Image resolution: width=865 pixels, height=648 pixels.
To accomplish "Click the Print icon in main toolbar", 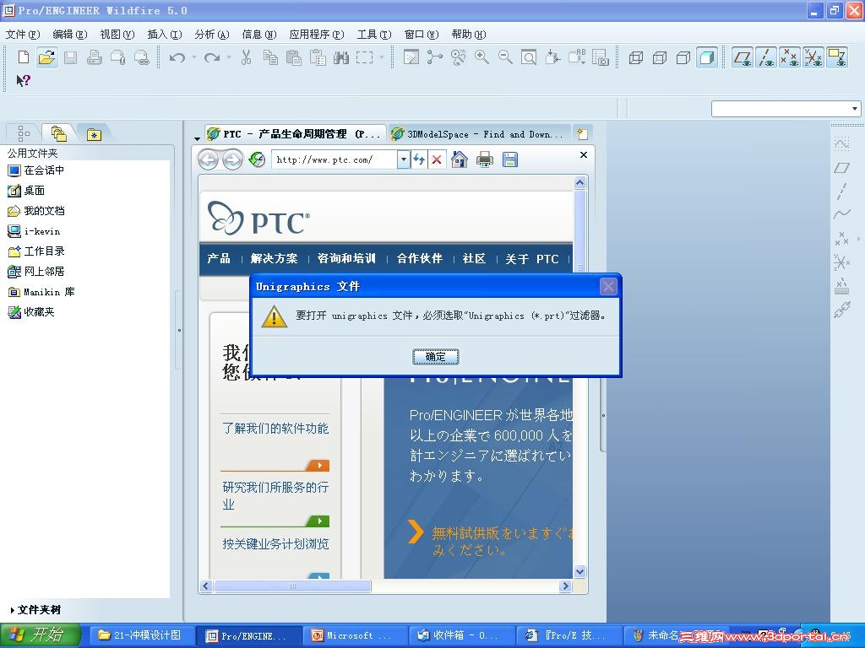I will pyautogui.click(x=95, y=57).
